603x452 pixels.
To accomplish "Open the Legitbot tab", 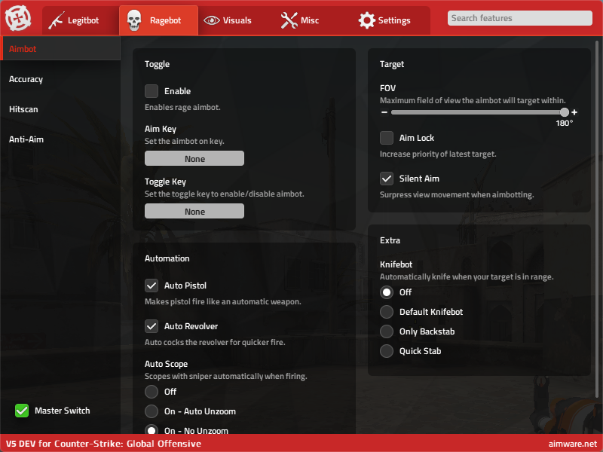I will [81, 20].
